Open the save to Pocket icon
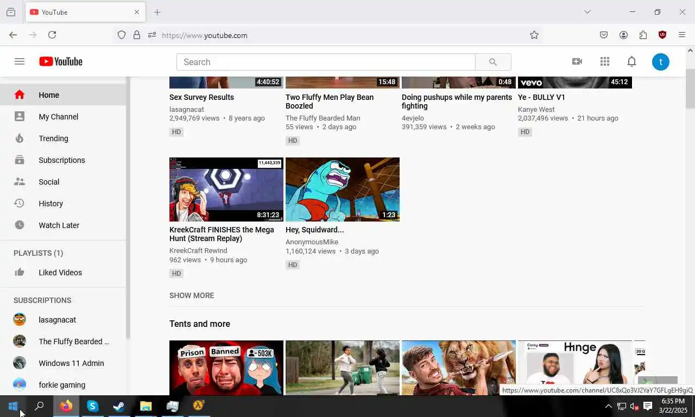695x417 pixels. 604,35
